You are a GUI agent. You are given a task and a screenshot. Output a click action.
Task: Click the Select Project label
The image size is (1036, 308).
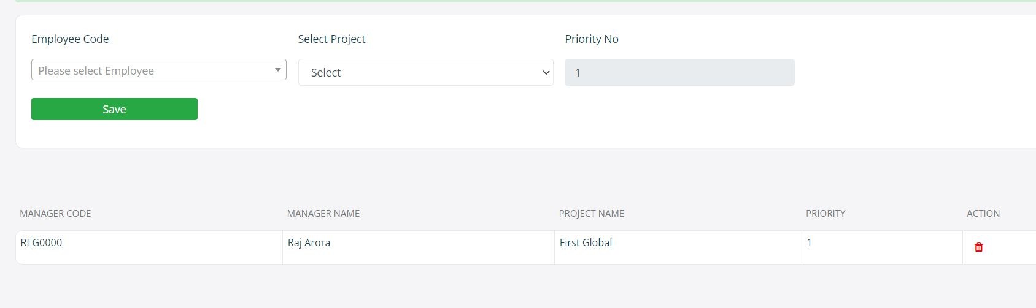pos(331,39)
